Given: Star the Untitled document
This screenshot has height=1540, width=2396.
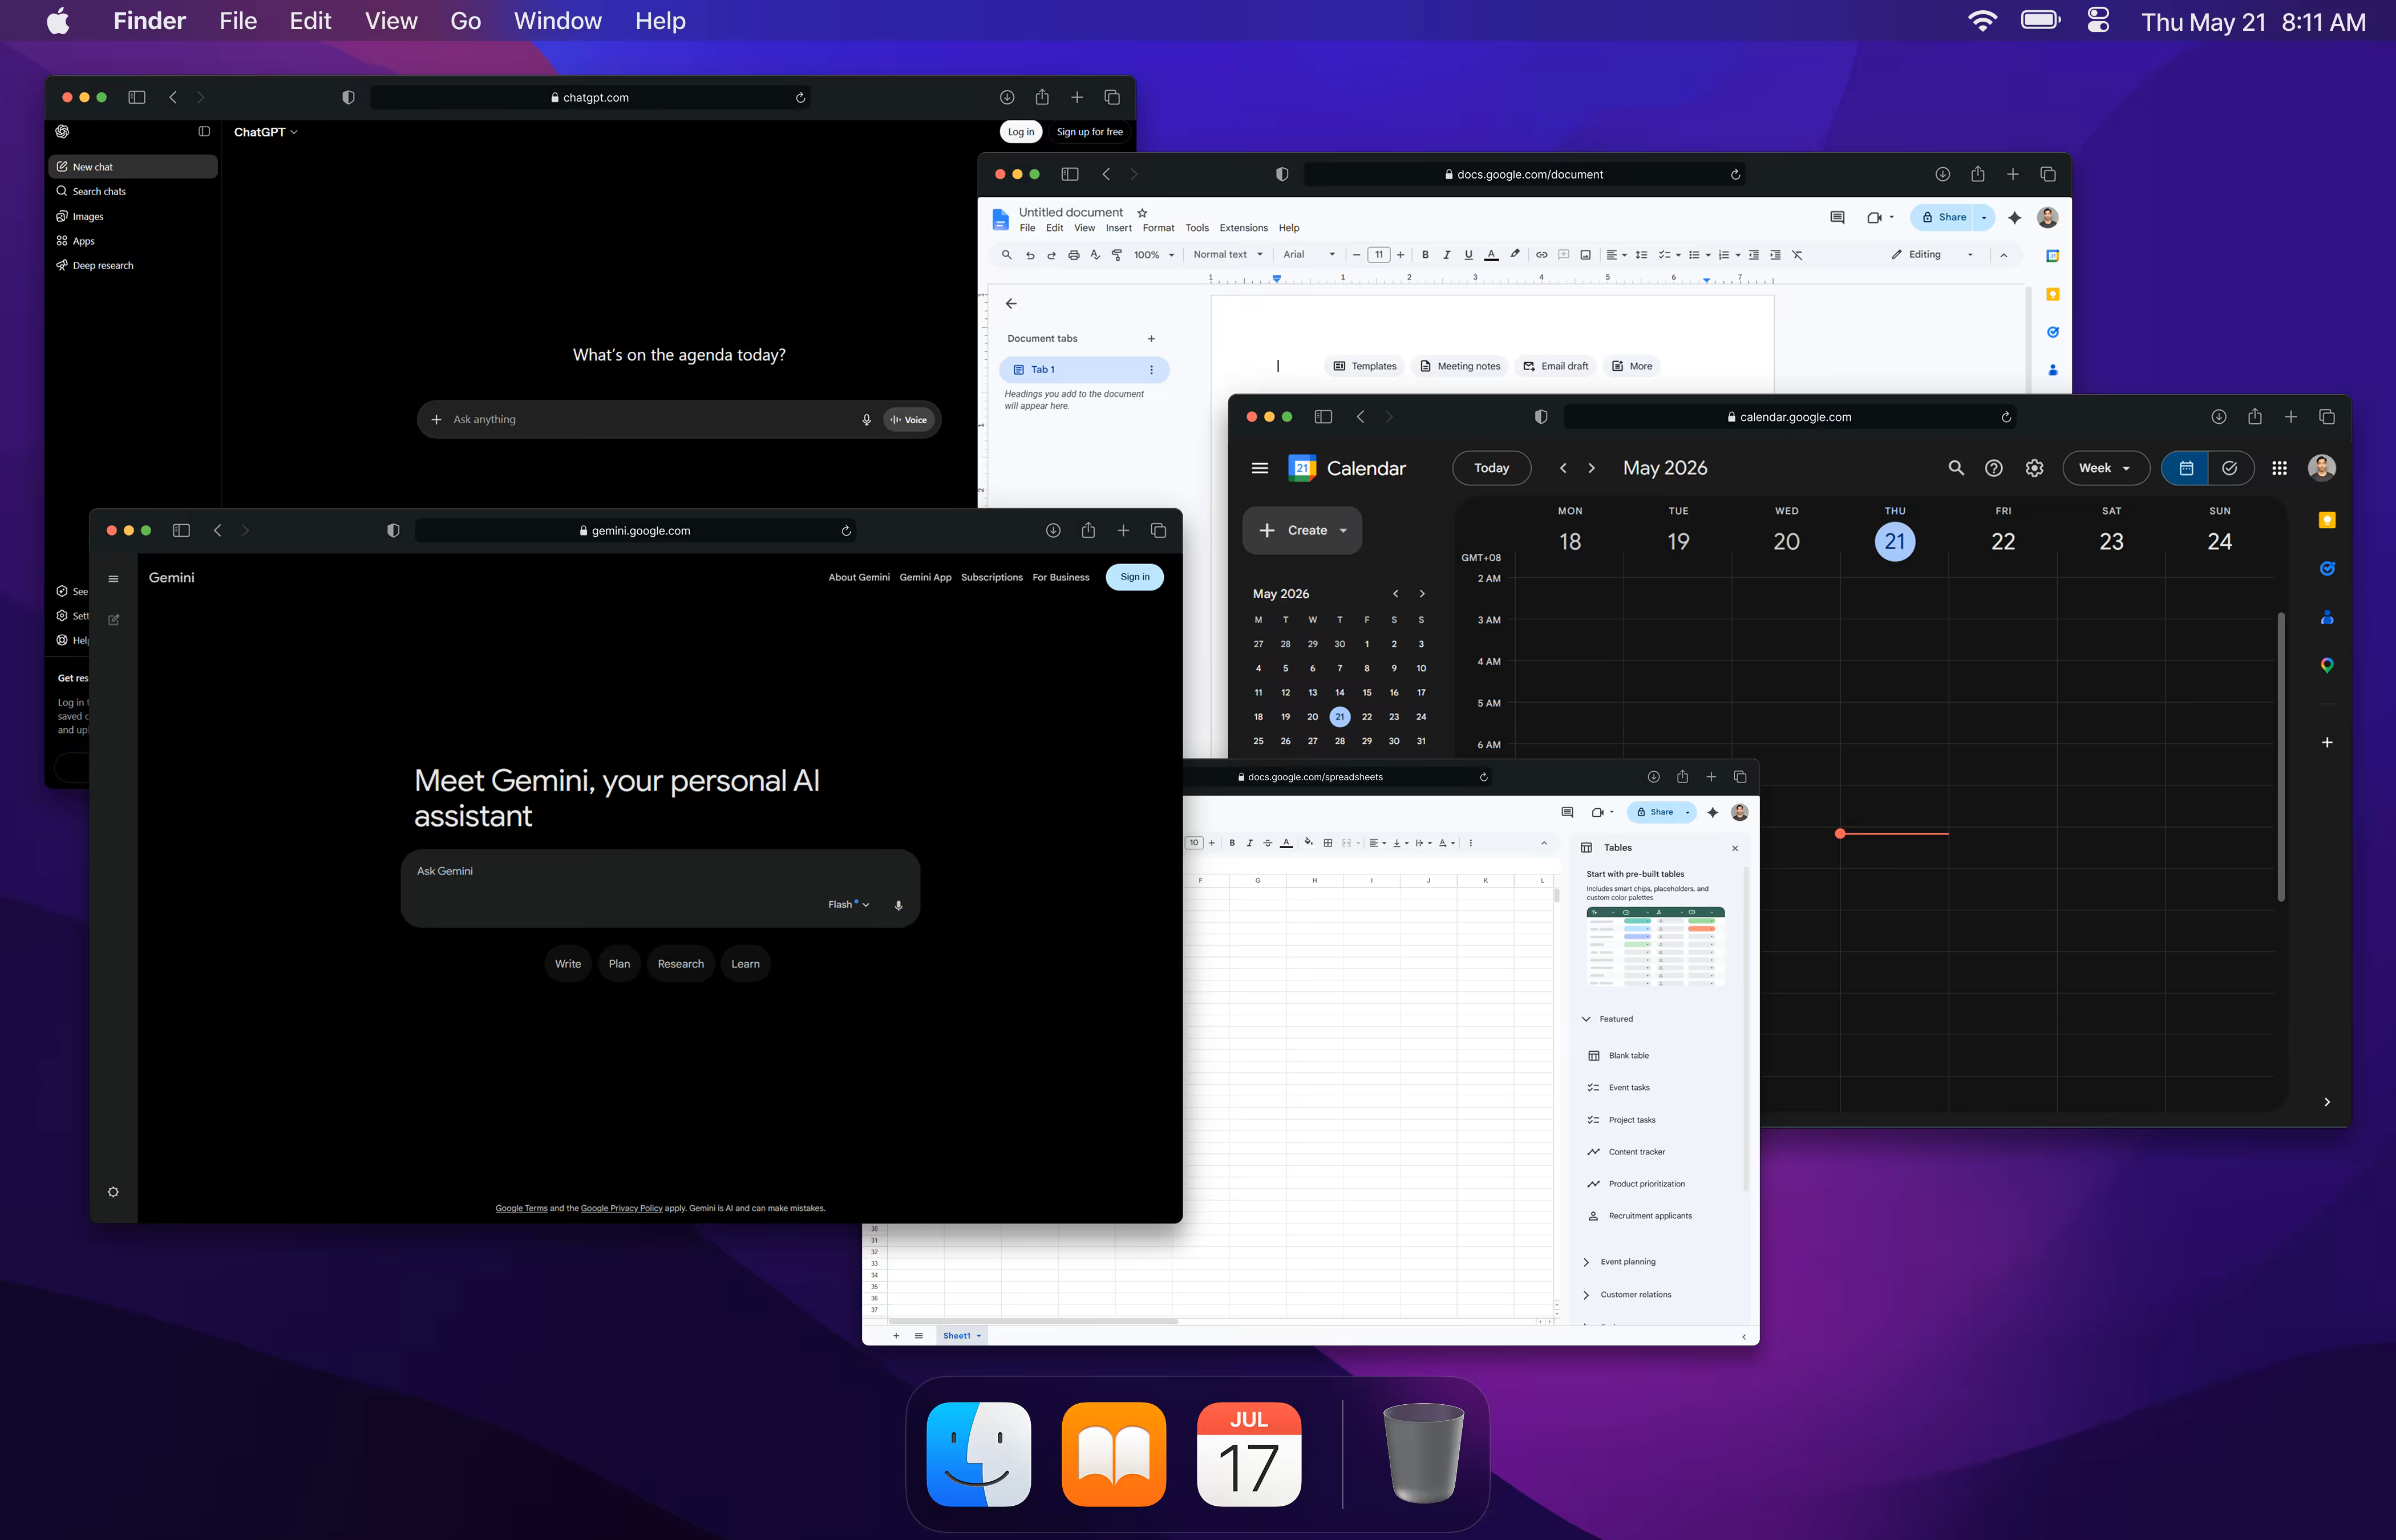Looking at the screenshot, I should pyautogui.click(x=1142, y=213).
